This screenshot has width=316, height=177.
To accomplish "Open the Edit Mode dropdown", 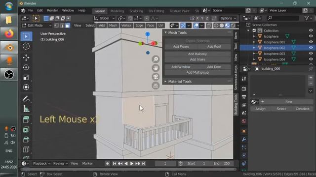I will click(x=37, y=26).
